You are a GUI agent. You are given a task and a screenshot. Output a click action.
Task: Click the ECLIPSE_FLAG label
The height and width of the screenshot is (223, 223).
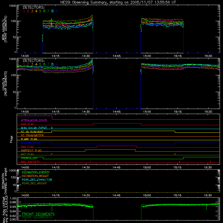pyautogui.click(x=30, y=143)
